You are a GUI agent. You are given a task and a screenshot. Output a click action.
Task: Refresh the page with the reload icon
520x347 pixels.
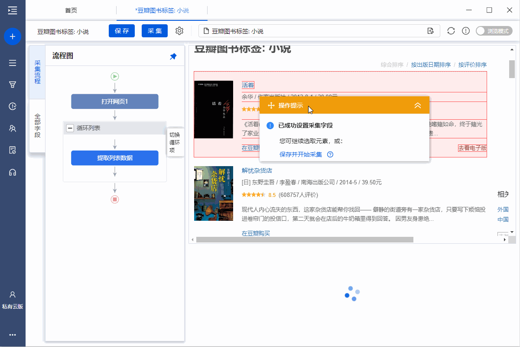pos(451,31)
